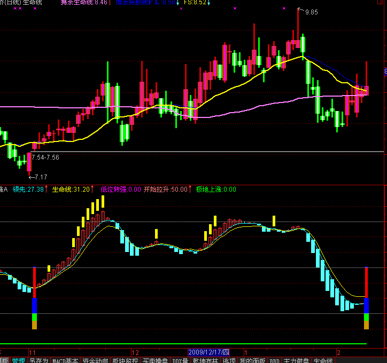The width and height of the screenshot is (387, 363).
Task: Click the 开始拉升:50.00 readout
Action: pos(166,190)
